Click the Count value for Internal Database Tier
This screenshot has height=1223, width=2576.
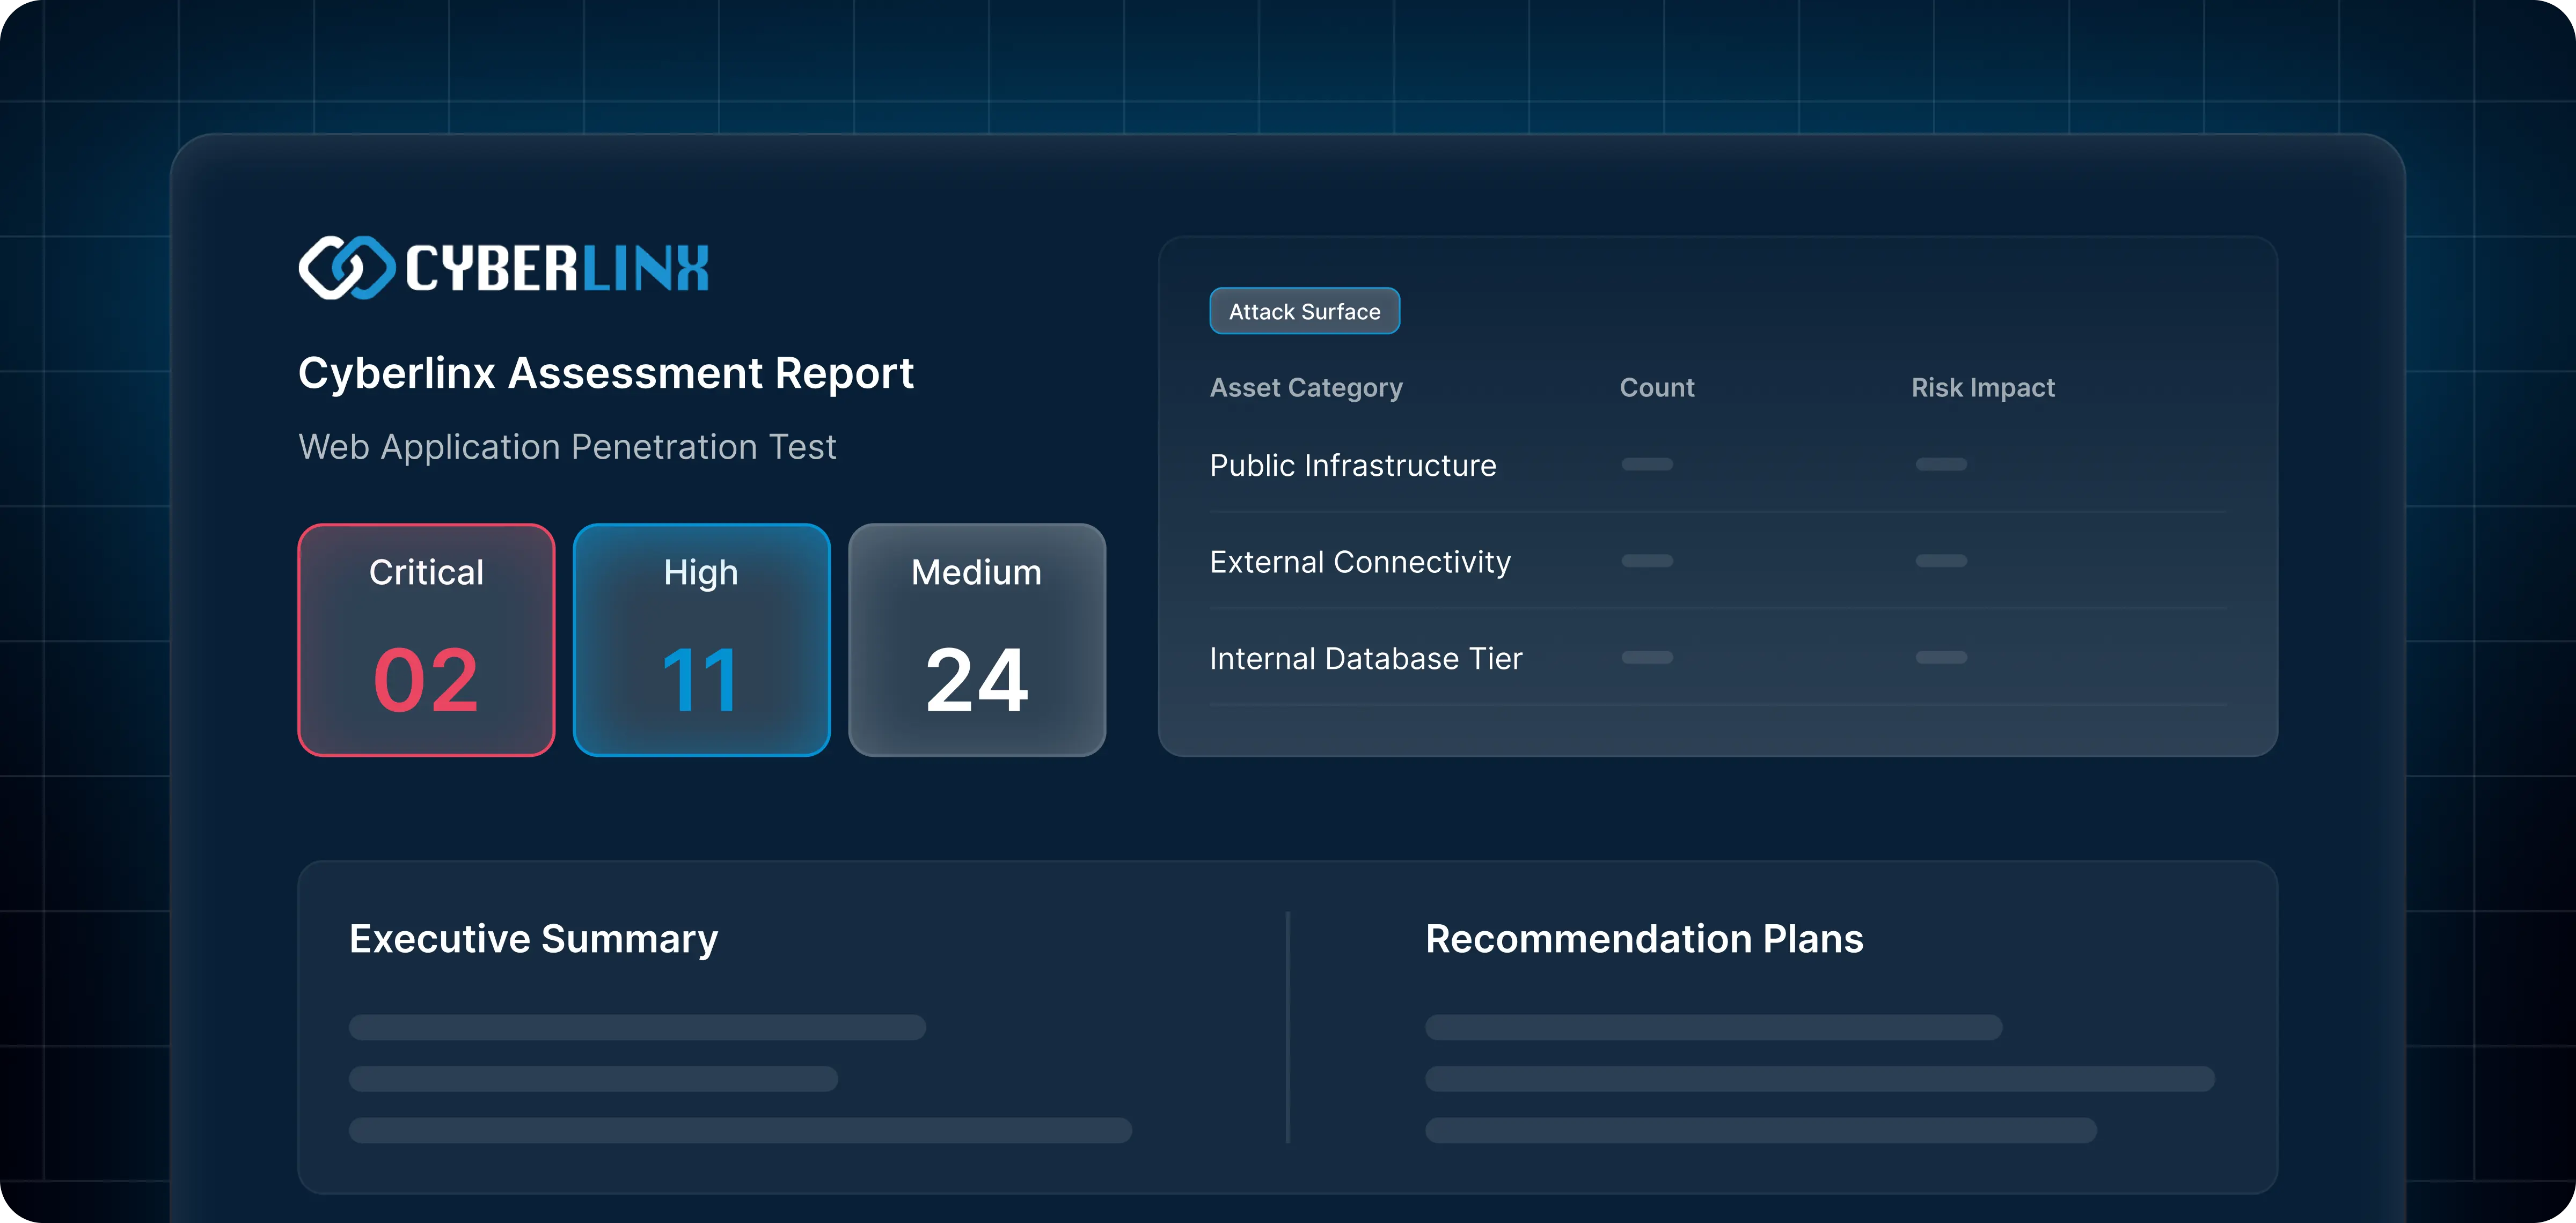[1647, 658]
